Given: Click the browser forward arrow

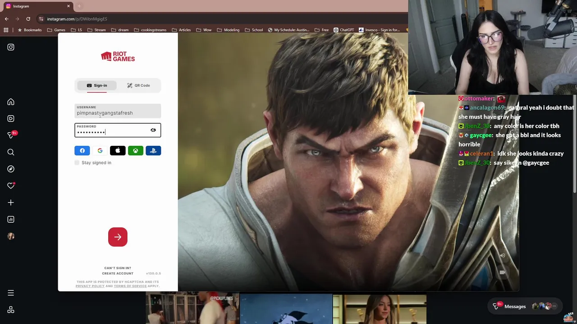Looking at the screenshot, I should pos(17,19).
